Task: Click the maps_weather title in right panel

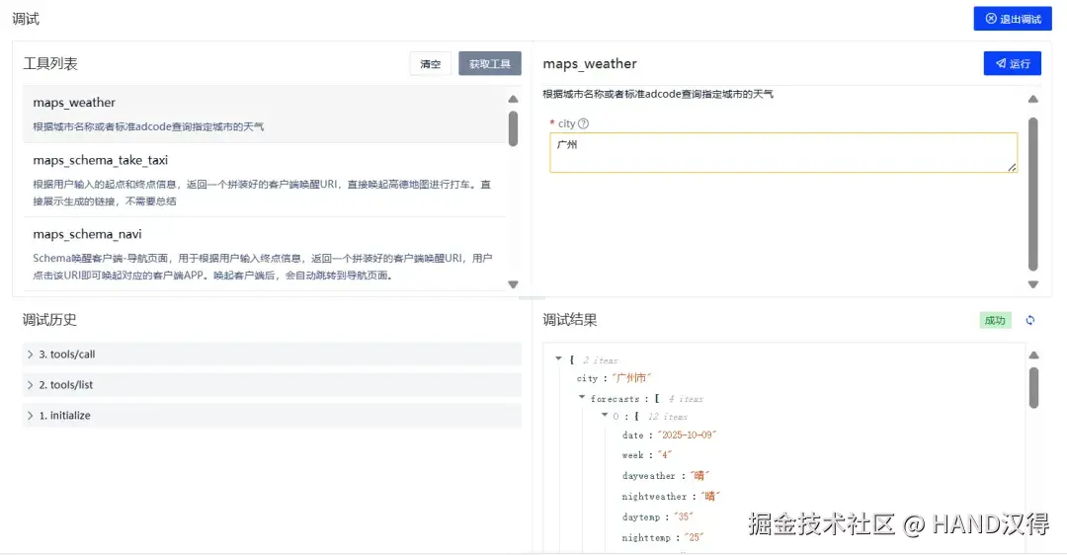Action: click(x=589, y=64)
